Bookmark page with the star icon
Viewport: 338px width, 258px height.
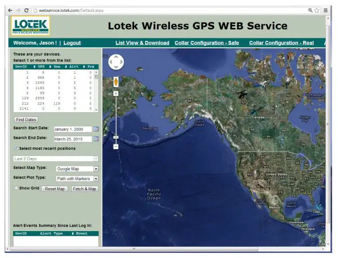317,10
